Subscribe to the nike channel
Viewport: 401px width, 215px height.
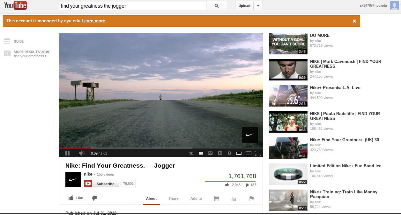(101, 184)
